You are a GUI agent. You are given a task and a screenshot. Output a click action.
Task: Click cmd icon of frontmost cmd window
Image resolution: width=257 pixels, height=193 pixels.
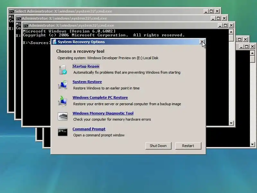pyautogui.click(x=25, y=26)
